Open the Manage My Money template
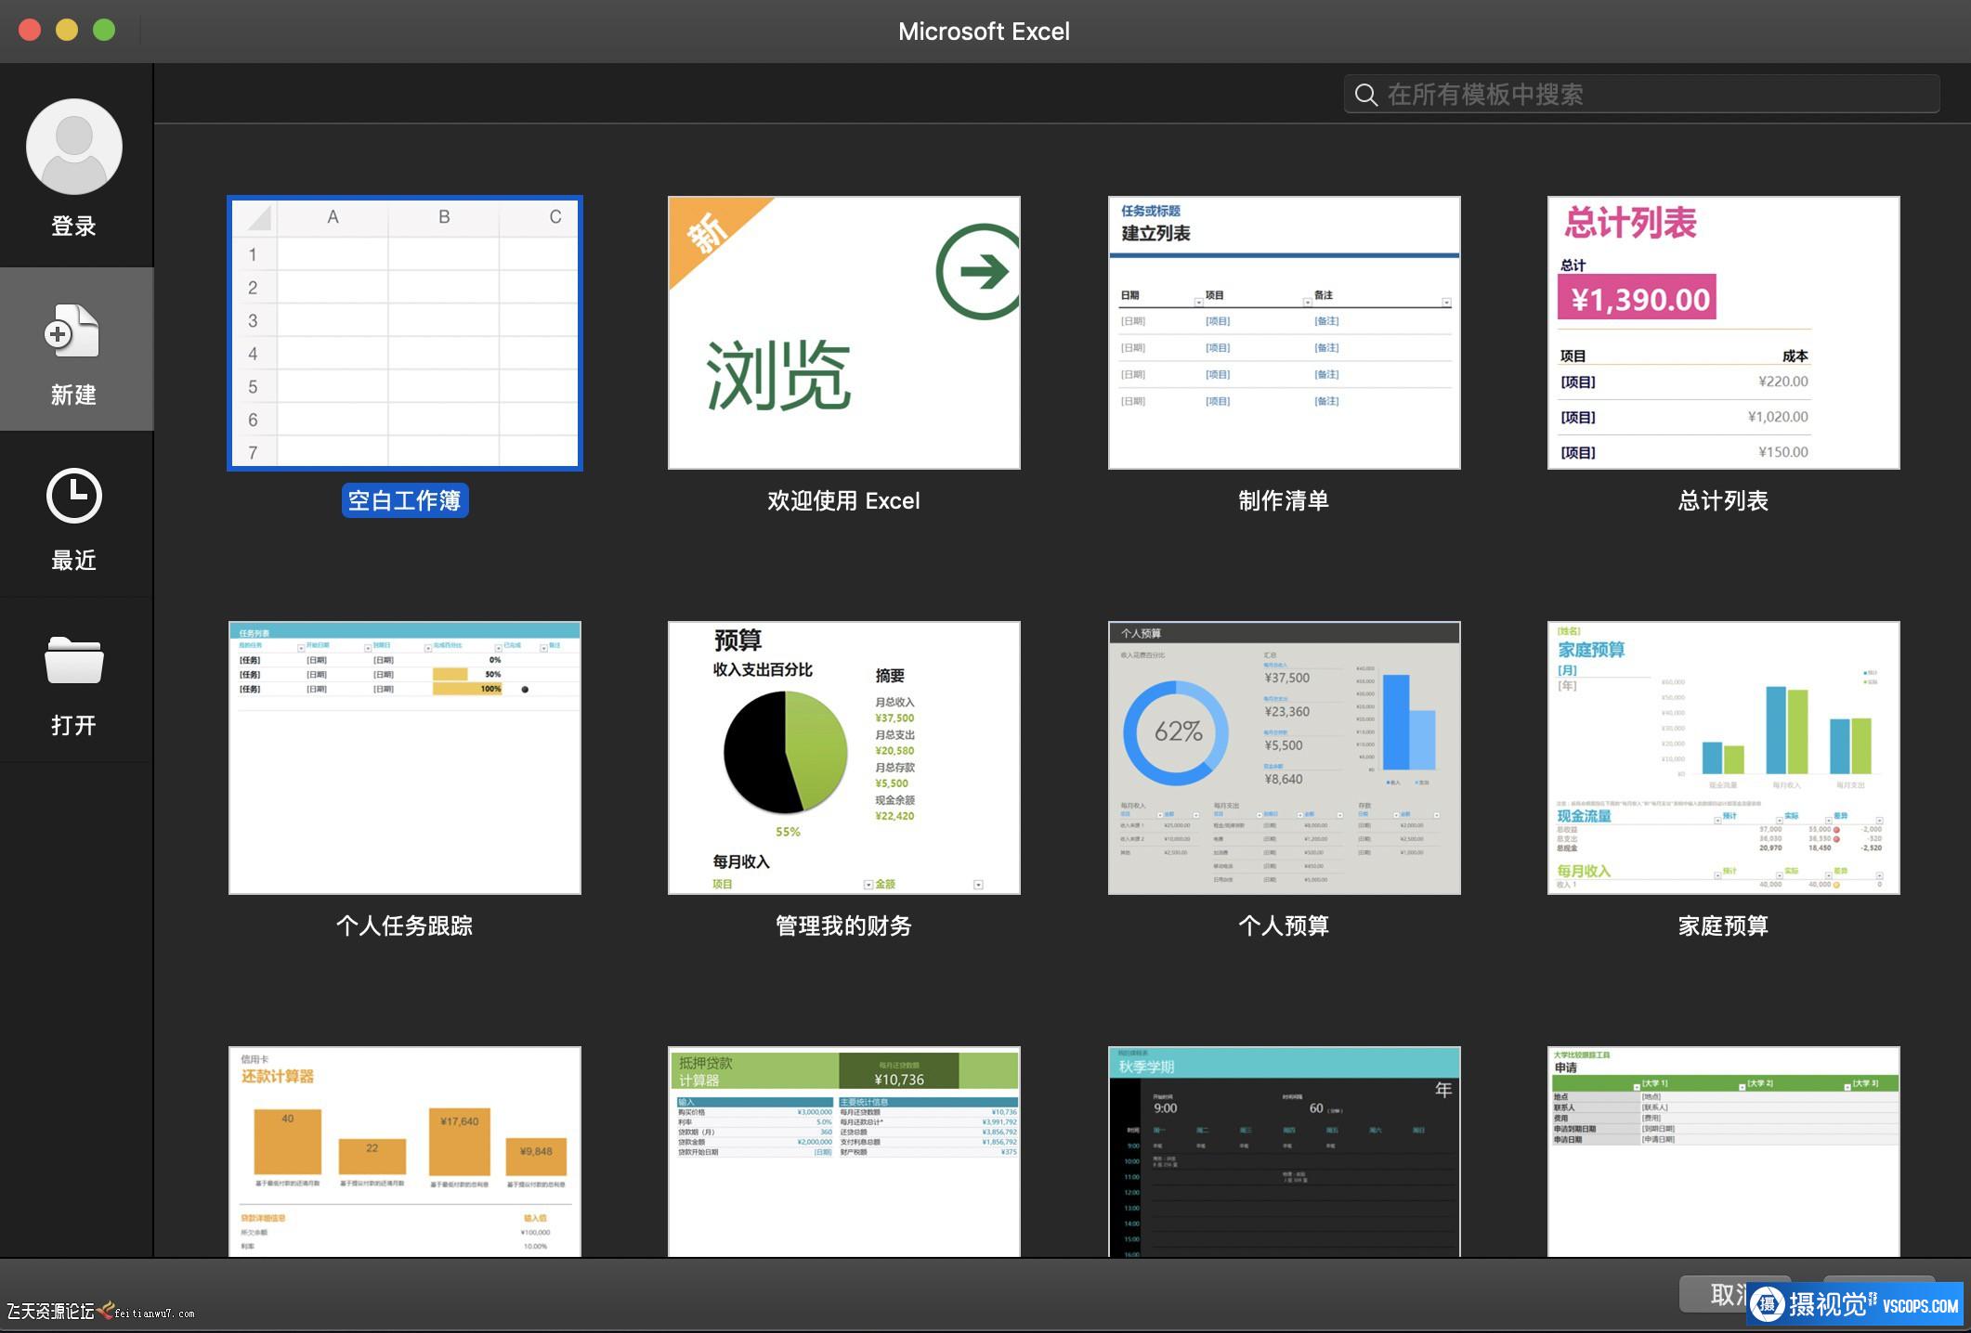 click(843, 757)
